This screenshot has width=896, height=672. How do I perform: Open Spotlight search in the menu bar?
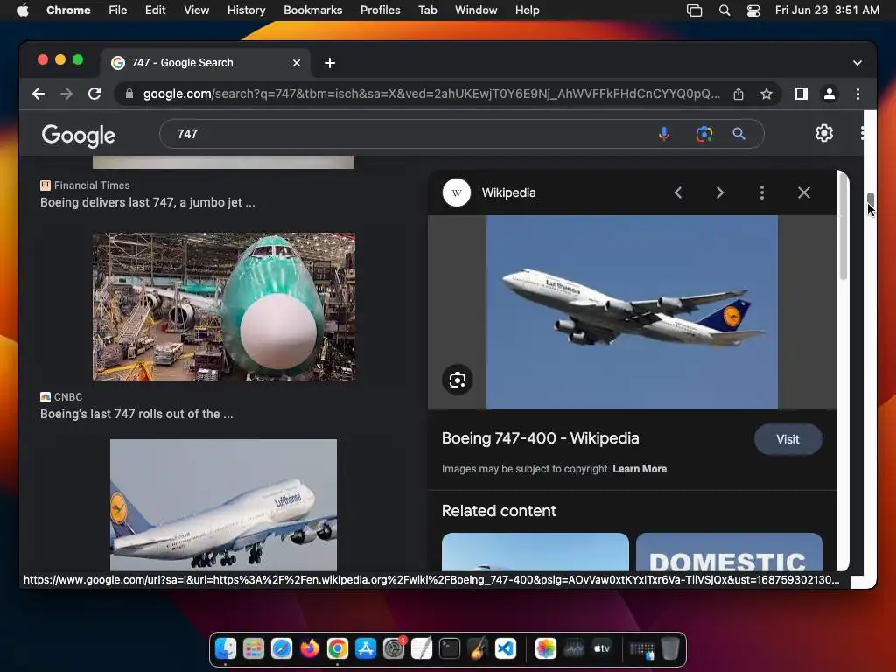tap(724, 10)
